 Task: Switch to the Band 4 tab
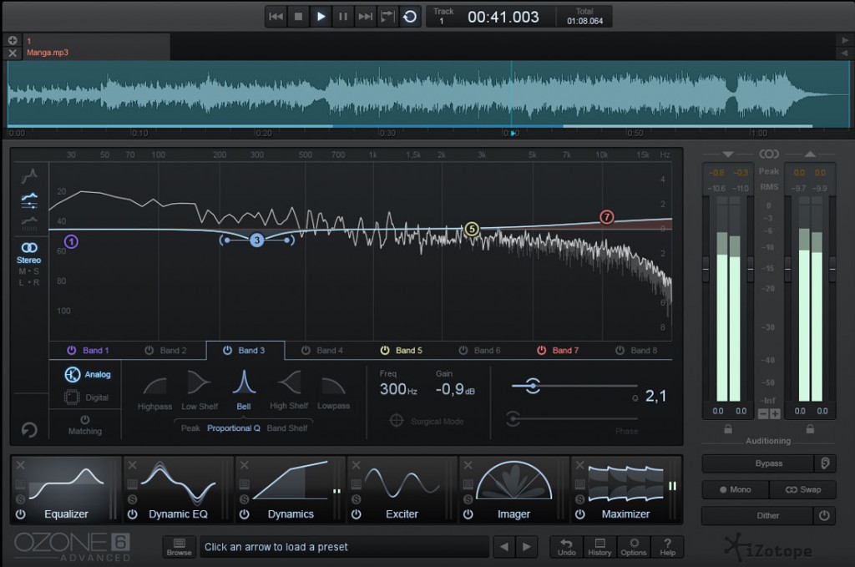(x=323, y=351)
